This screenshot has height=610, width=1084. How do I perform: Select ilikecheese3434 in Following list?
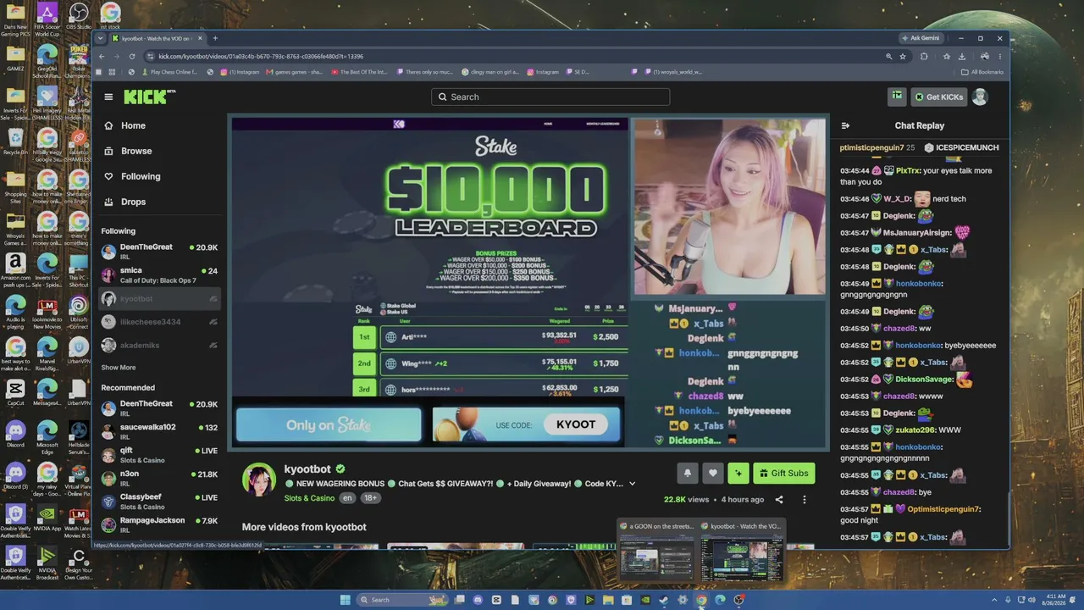click(x=159, y=322)
